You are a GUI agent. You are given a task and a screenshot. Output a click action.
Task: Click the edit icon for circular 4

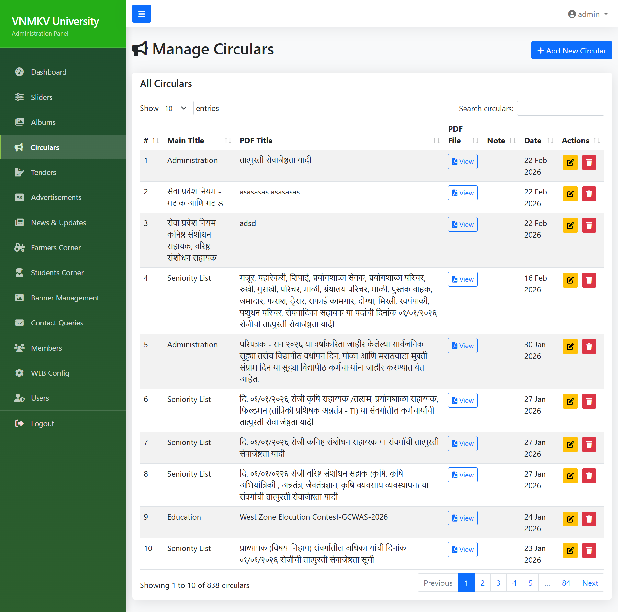coord(570,280)
